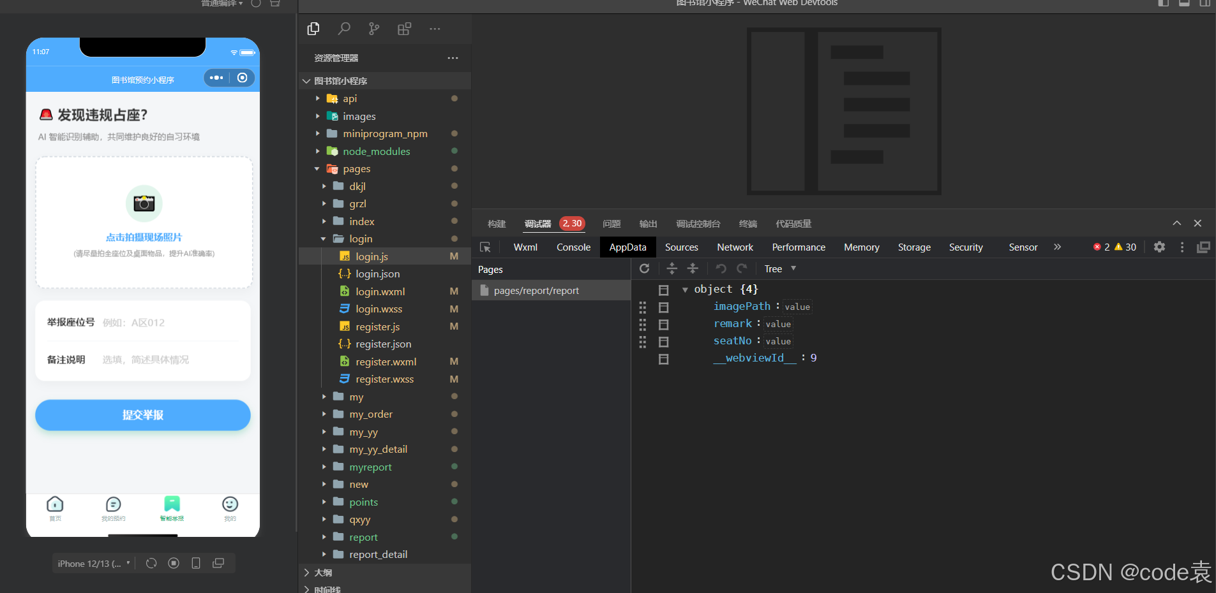Click the simulator phone device icon
Screen dimensions: 1216x593
[196, 563]
